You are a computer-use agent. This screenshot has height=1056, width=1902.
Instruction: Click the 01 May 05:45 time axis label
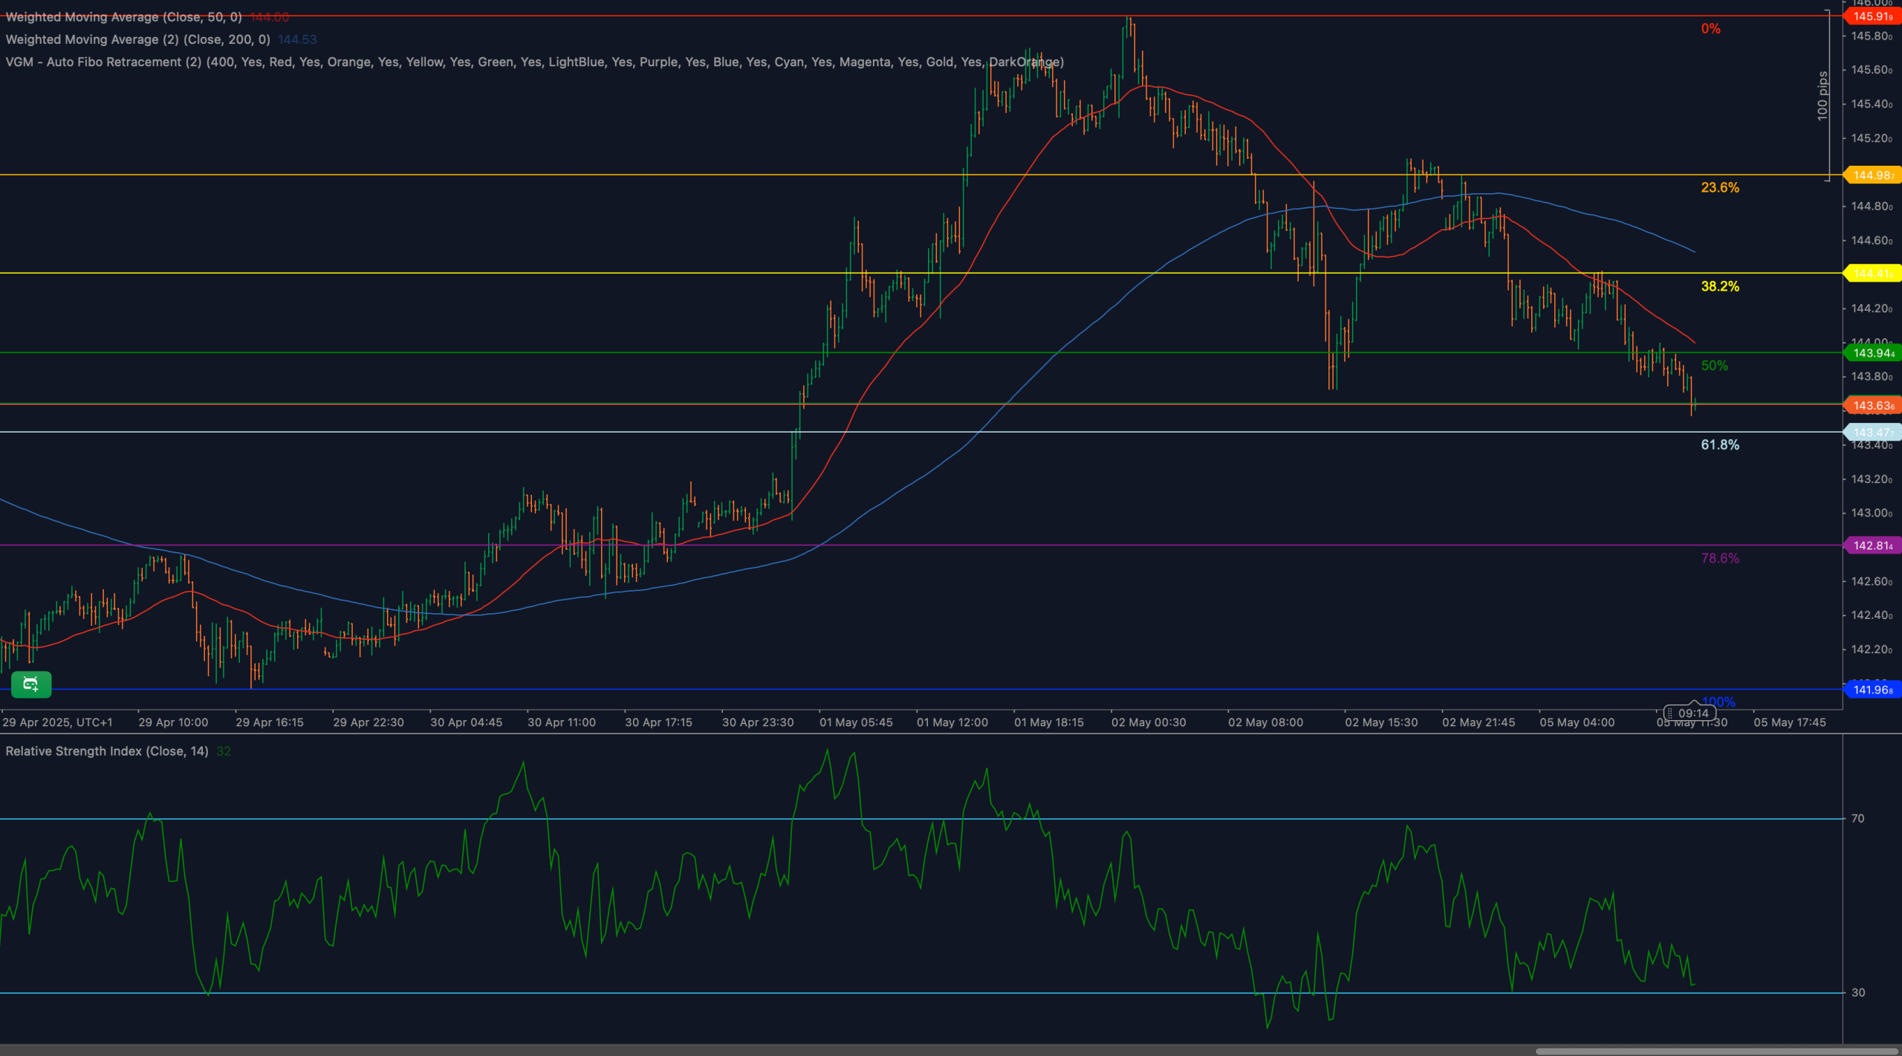tap(856, 722)
